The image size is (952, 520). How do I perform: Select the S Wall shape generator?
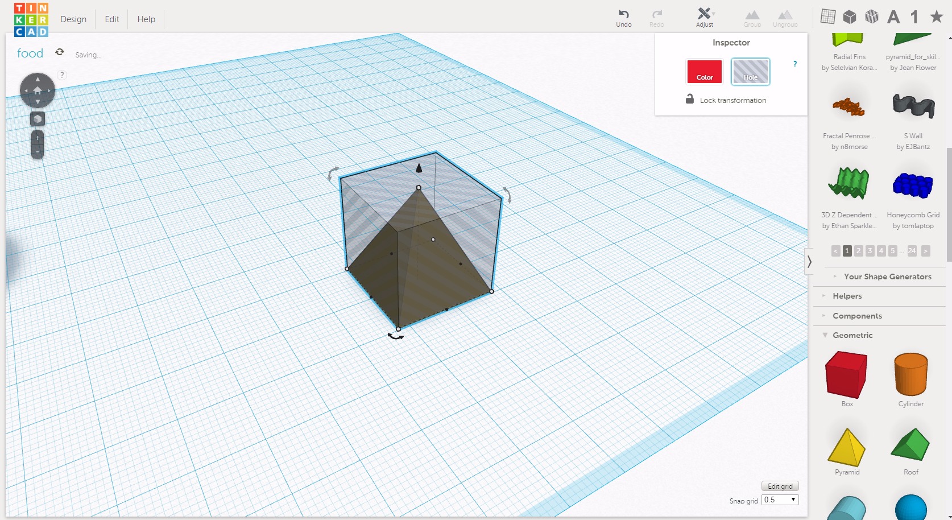pos(913,106)
